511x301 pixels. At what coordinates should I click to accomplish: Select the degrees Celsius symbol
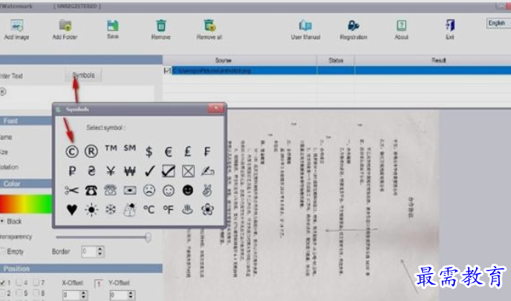[149, 209]
